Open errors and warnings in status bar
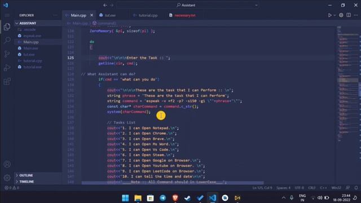361x203 pixels. (12, 188)
